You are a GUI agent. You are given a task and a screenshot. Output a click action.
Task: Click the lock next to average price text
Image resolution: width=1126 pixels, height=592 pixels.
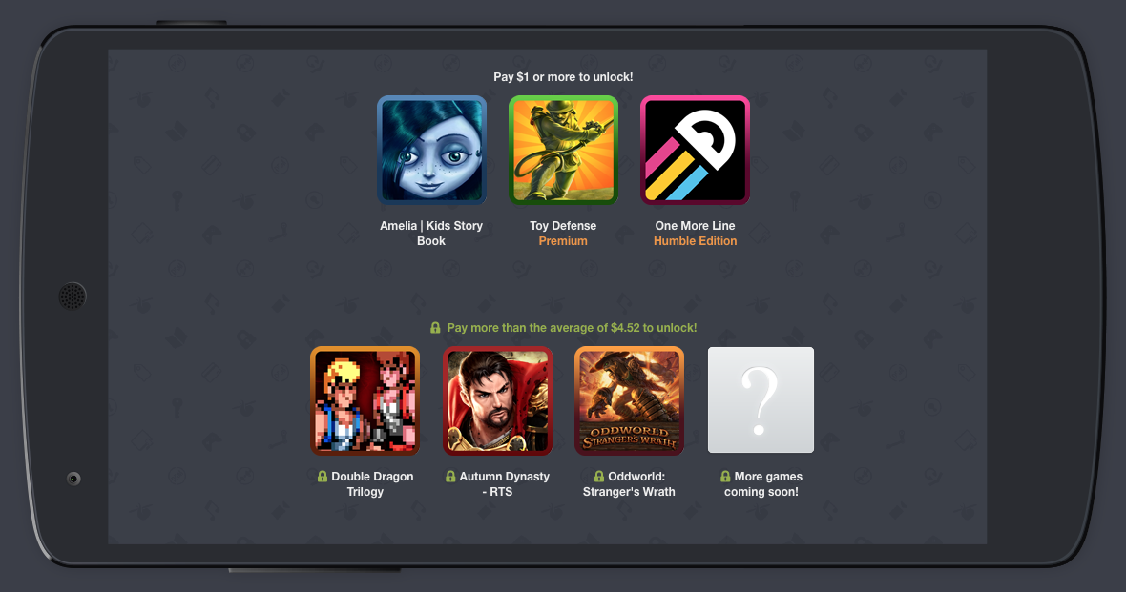[435, 327]
